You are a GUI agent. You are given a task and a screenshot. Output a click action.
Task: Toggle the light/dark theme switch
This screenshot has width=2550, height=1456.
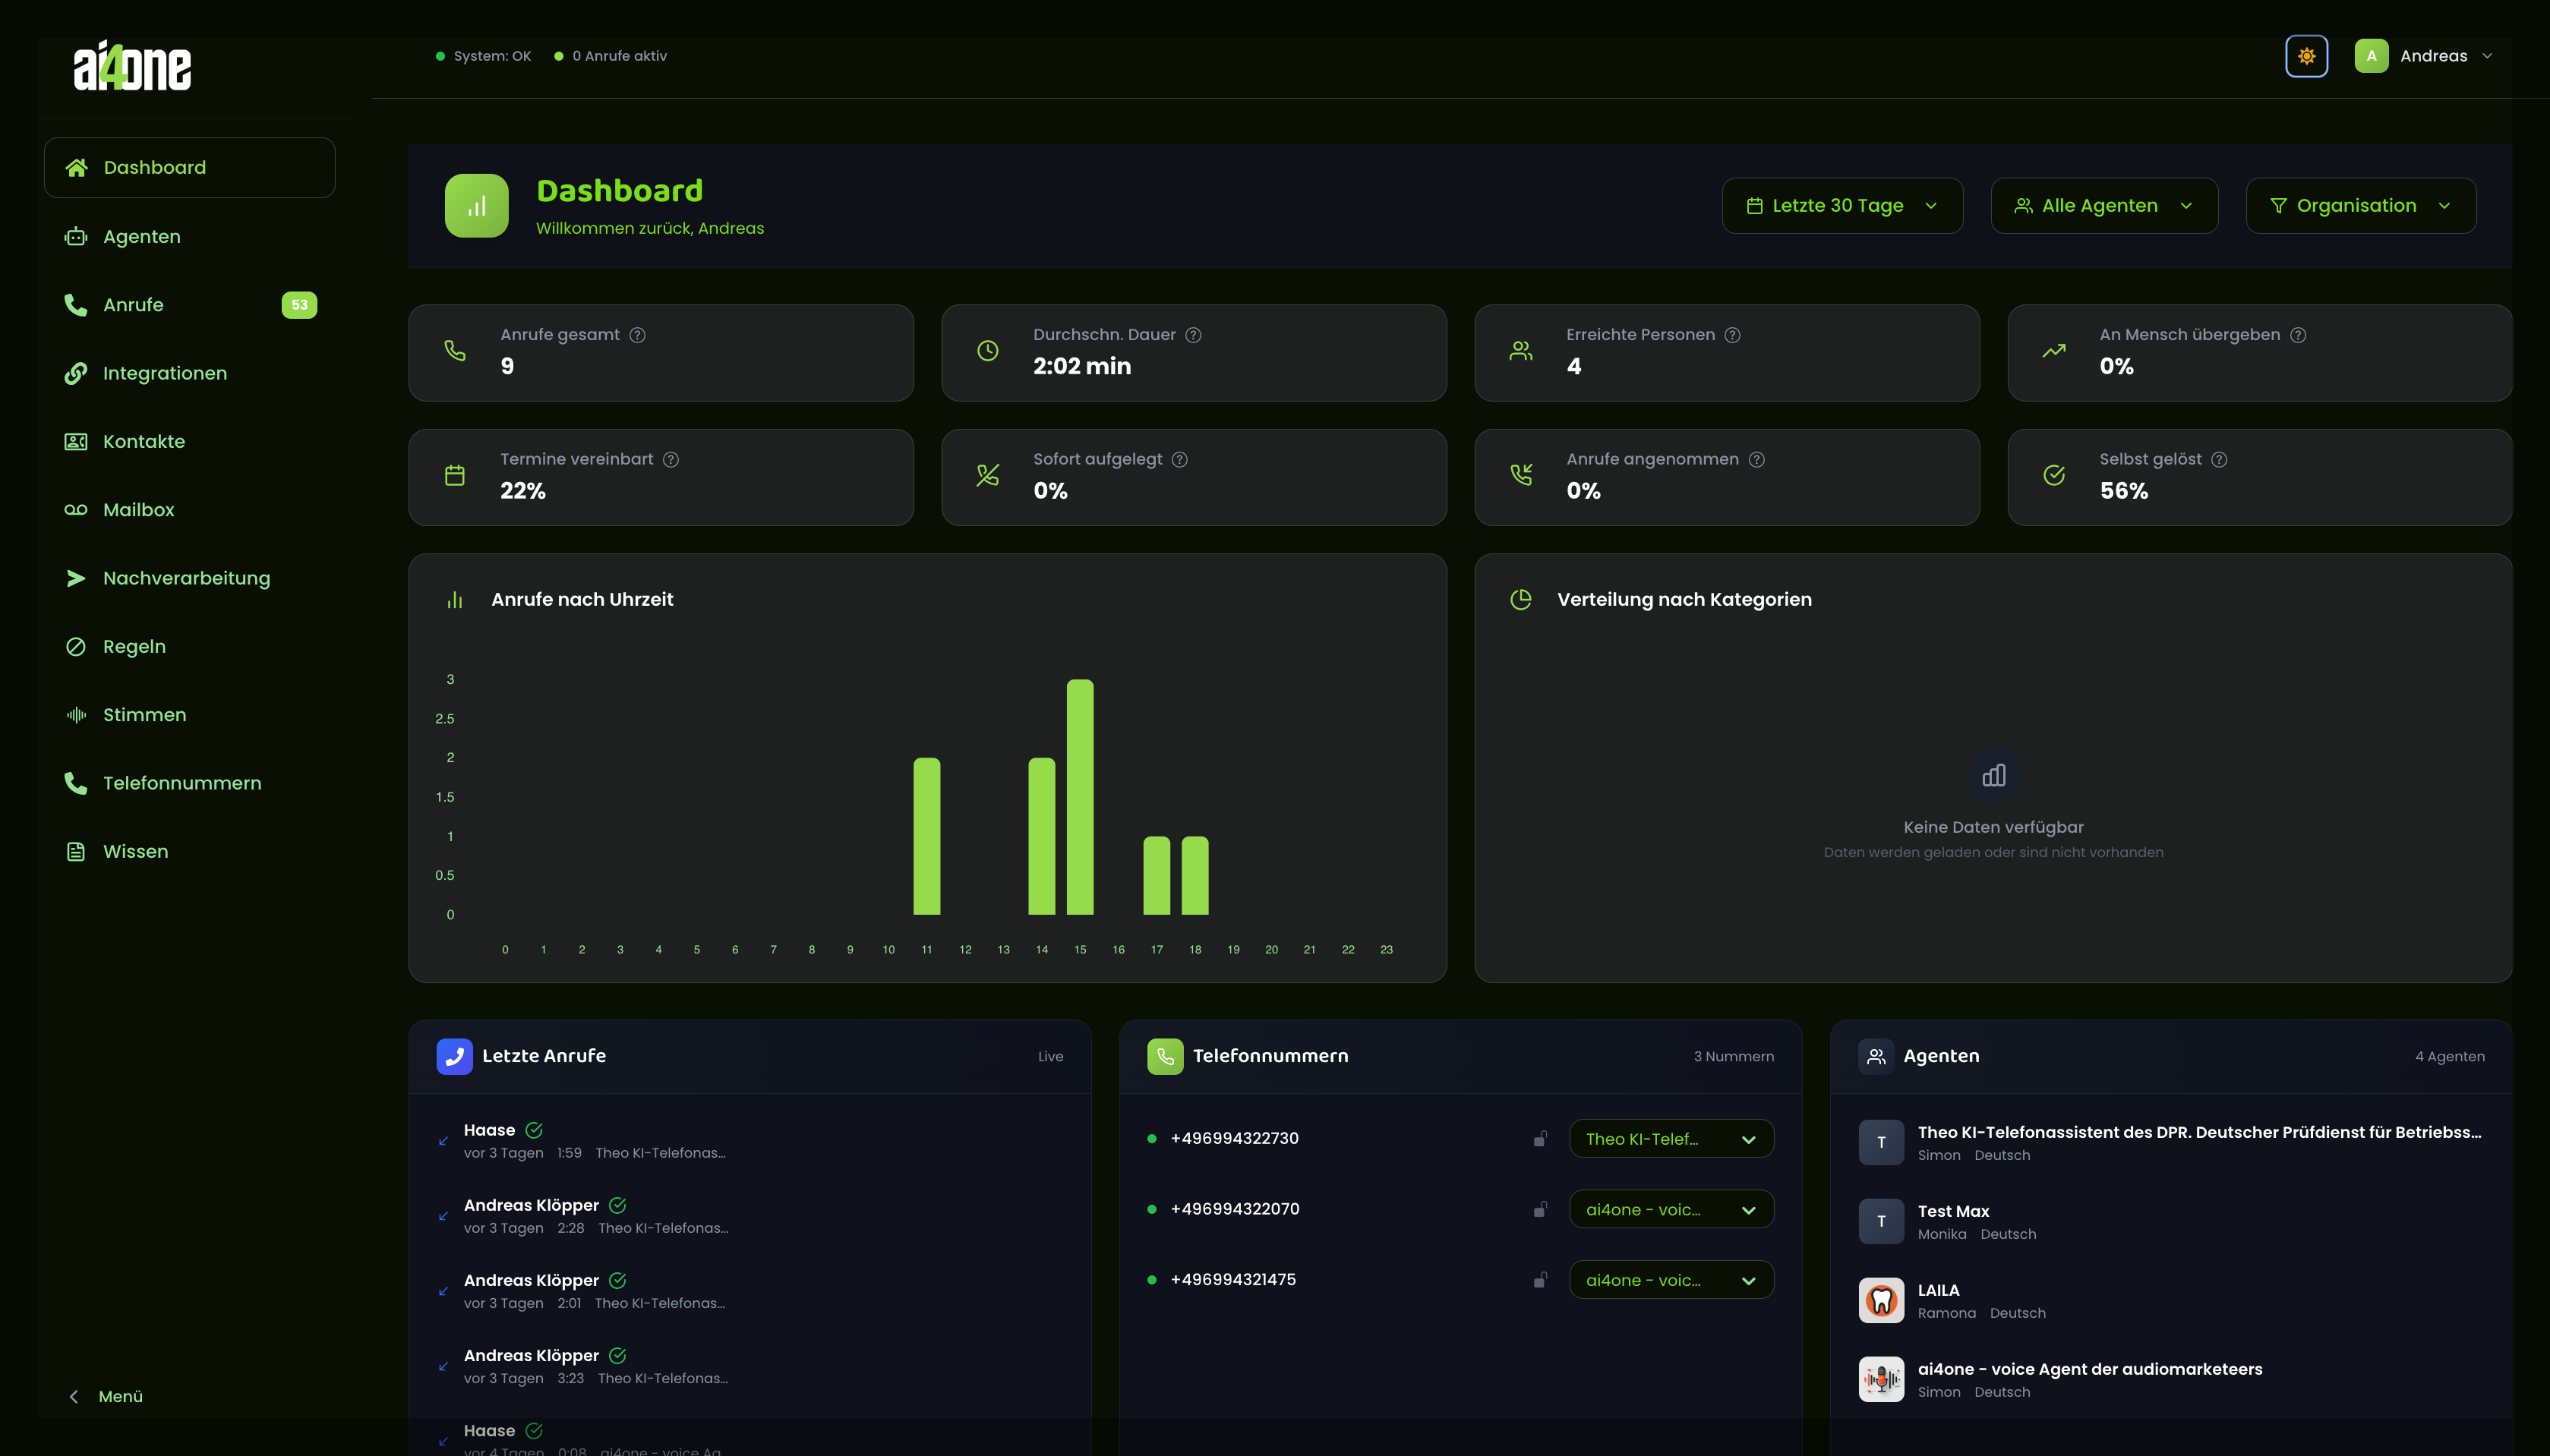[x=2306, y=55]
